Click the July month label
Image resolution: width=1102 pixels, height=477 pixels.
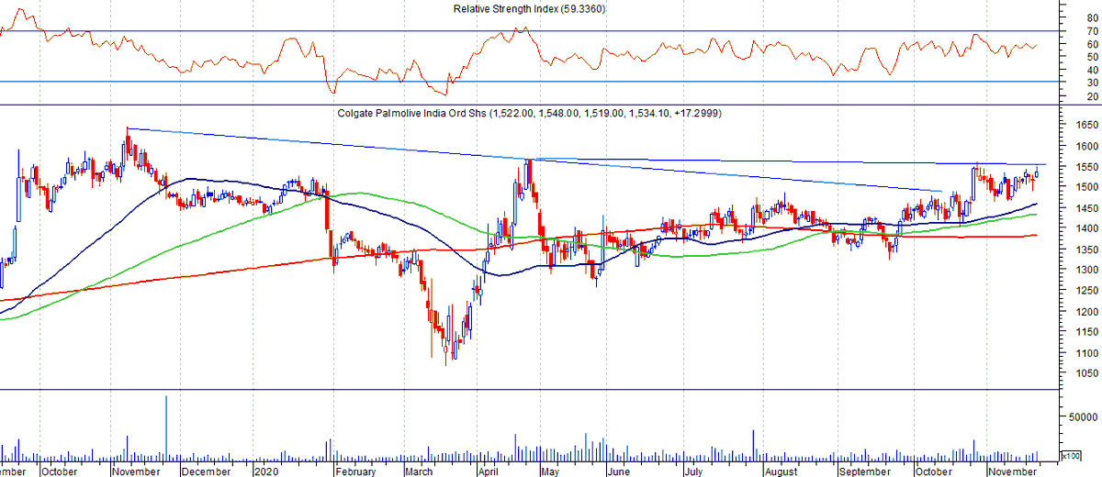692,471
